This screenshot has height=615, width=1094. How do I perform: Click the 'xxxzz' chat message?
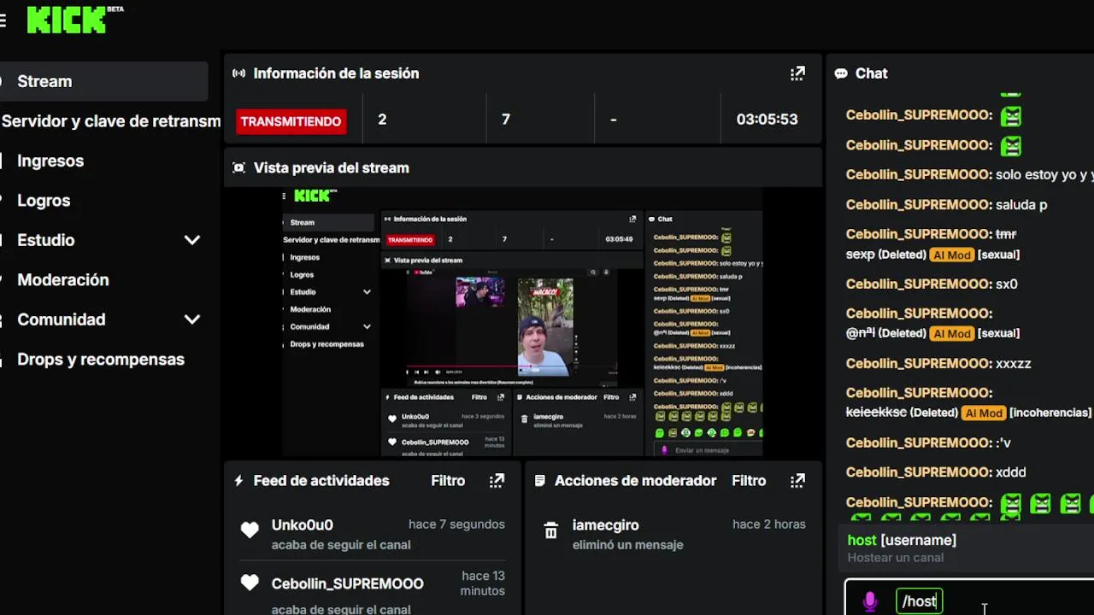1014,364
